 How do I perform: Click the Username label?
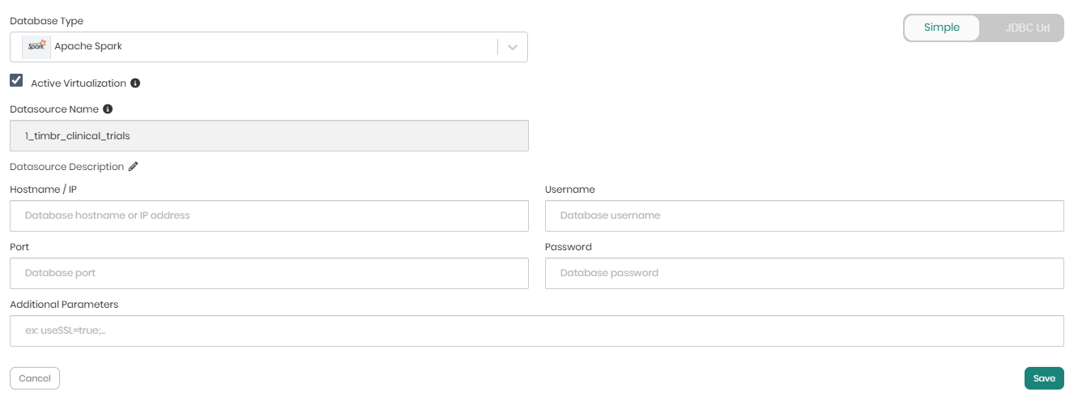pyautogui.click(x=570, y=190)
